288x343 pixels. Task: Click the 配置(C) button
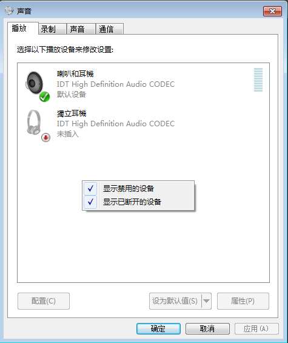click(x=44, y=301)
